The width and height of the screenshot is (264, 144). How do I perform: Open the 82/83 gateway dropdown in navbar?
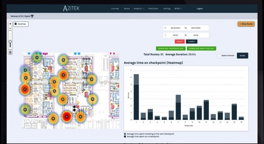point(178,8)
